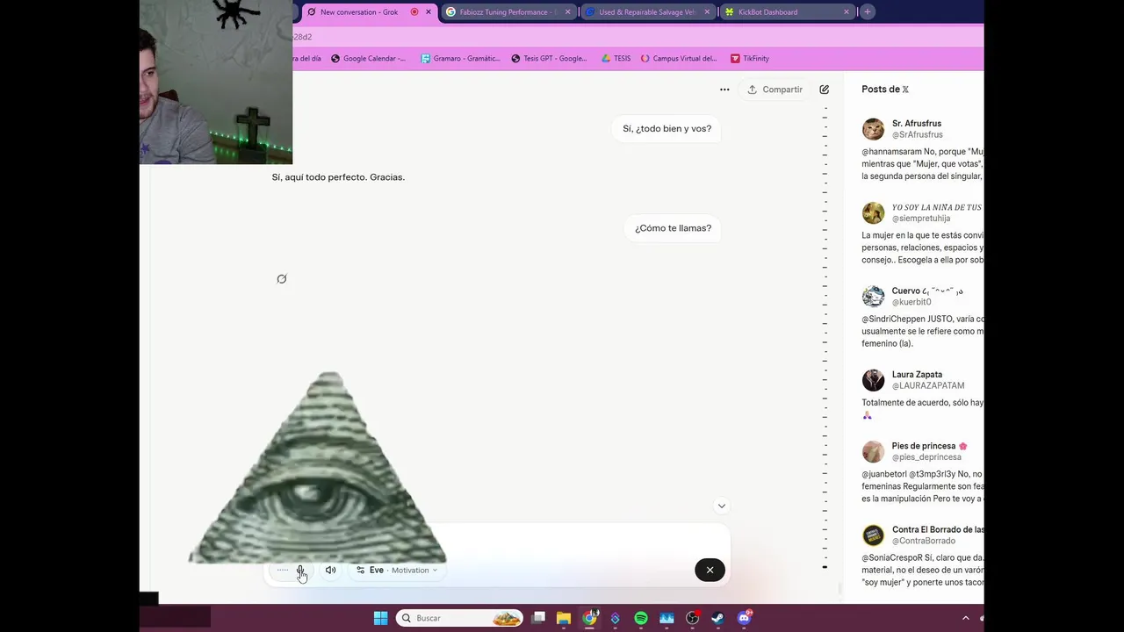Open the Windows Start menu
Screen dimensions: 1124x632
(380, 618)
